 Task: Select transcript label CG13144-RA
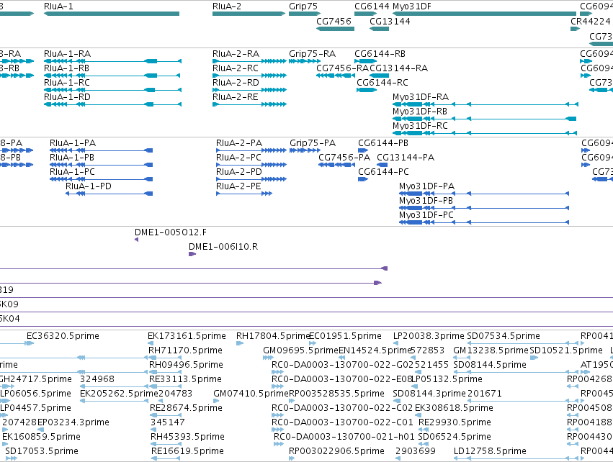(399, 68)
